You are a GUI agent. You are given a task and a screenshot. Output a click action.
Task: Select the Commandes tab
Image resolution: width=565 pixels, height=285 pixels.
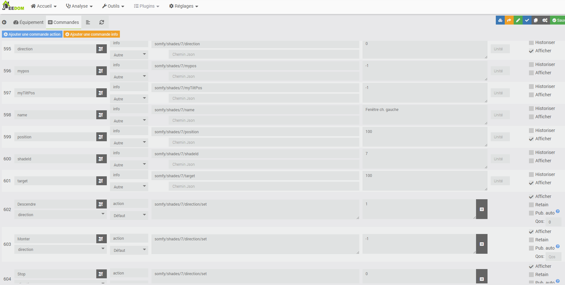click(x=63, y=22)
